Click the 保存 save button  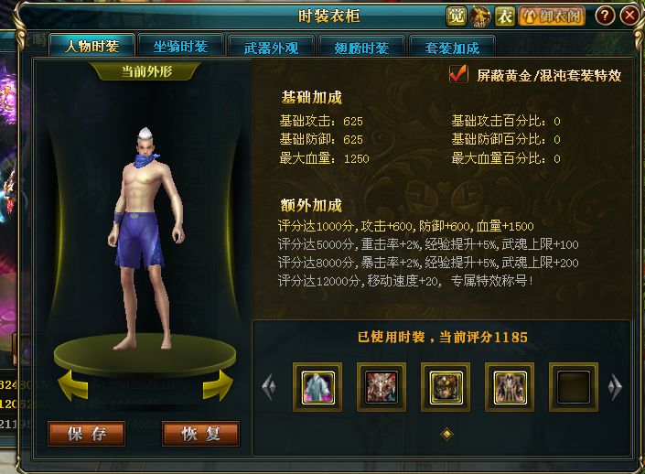click(86, 434)
